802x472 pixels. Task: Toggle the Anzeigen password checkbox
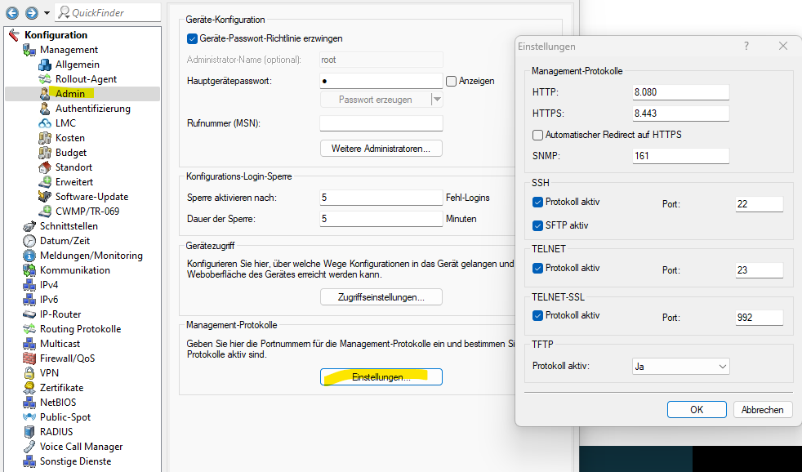pyautogui.click(x=451, y=81)
